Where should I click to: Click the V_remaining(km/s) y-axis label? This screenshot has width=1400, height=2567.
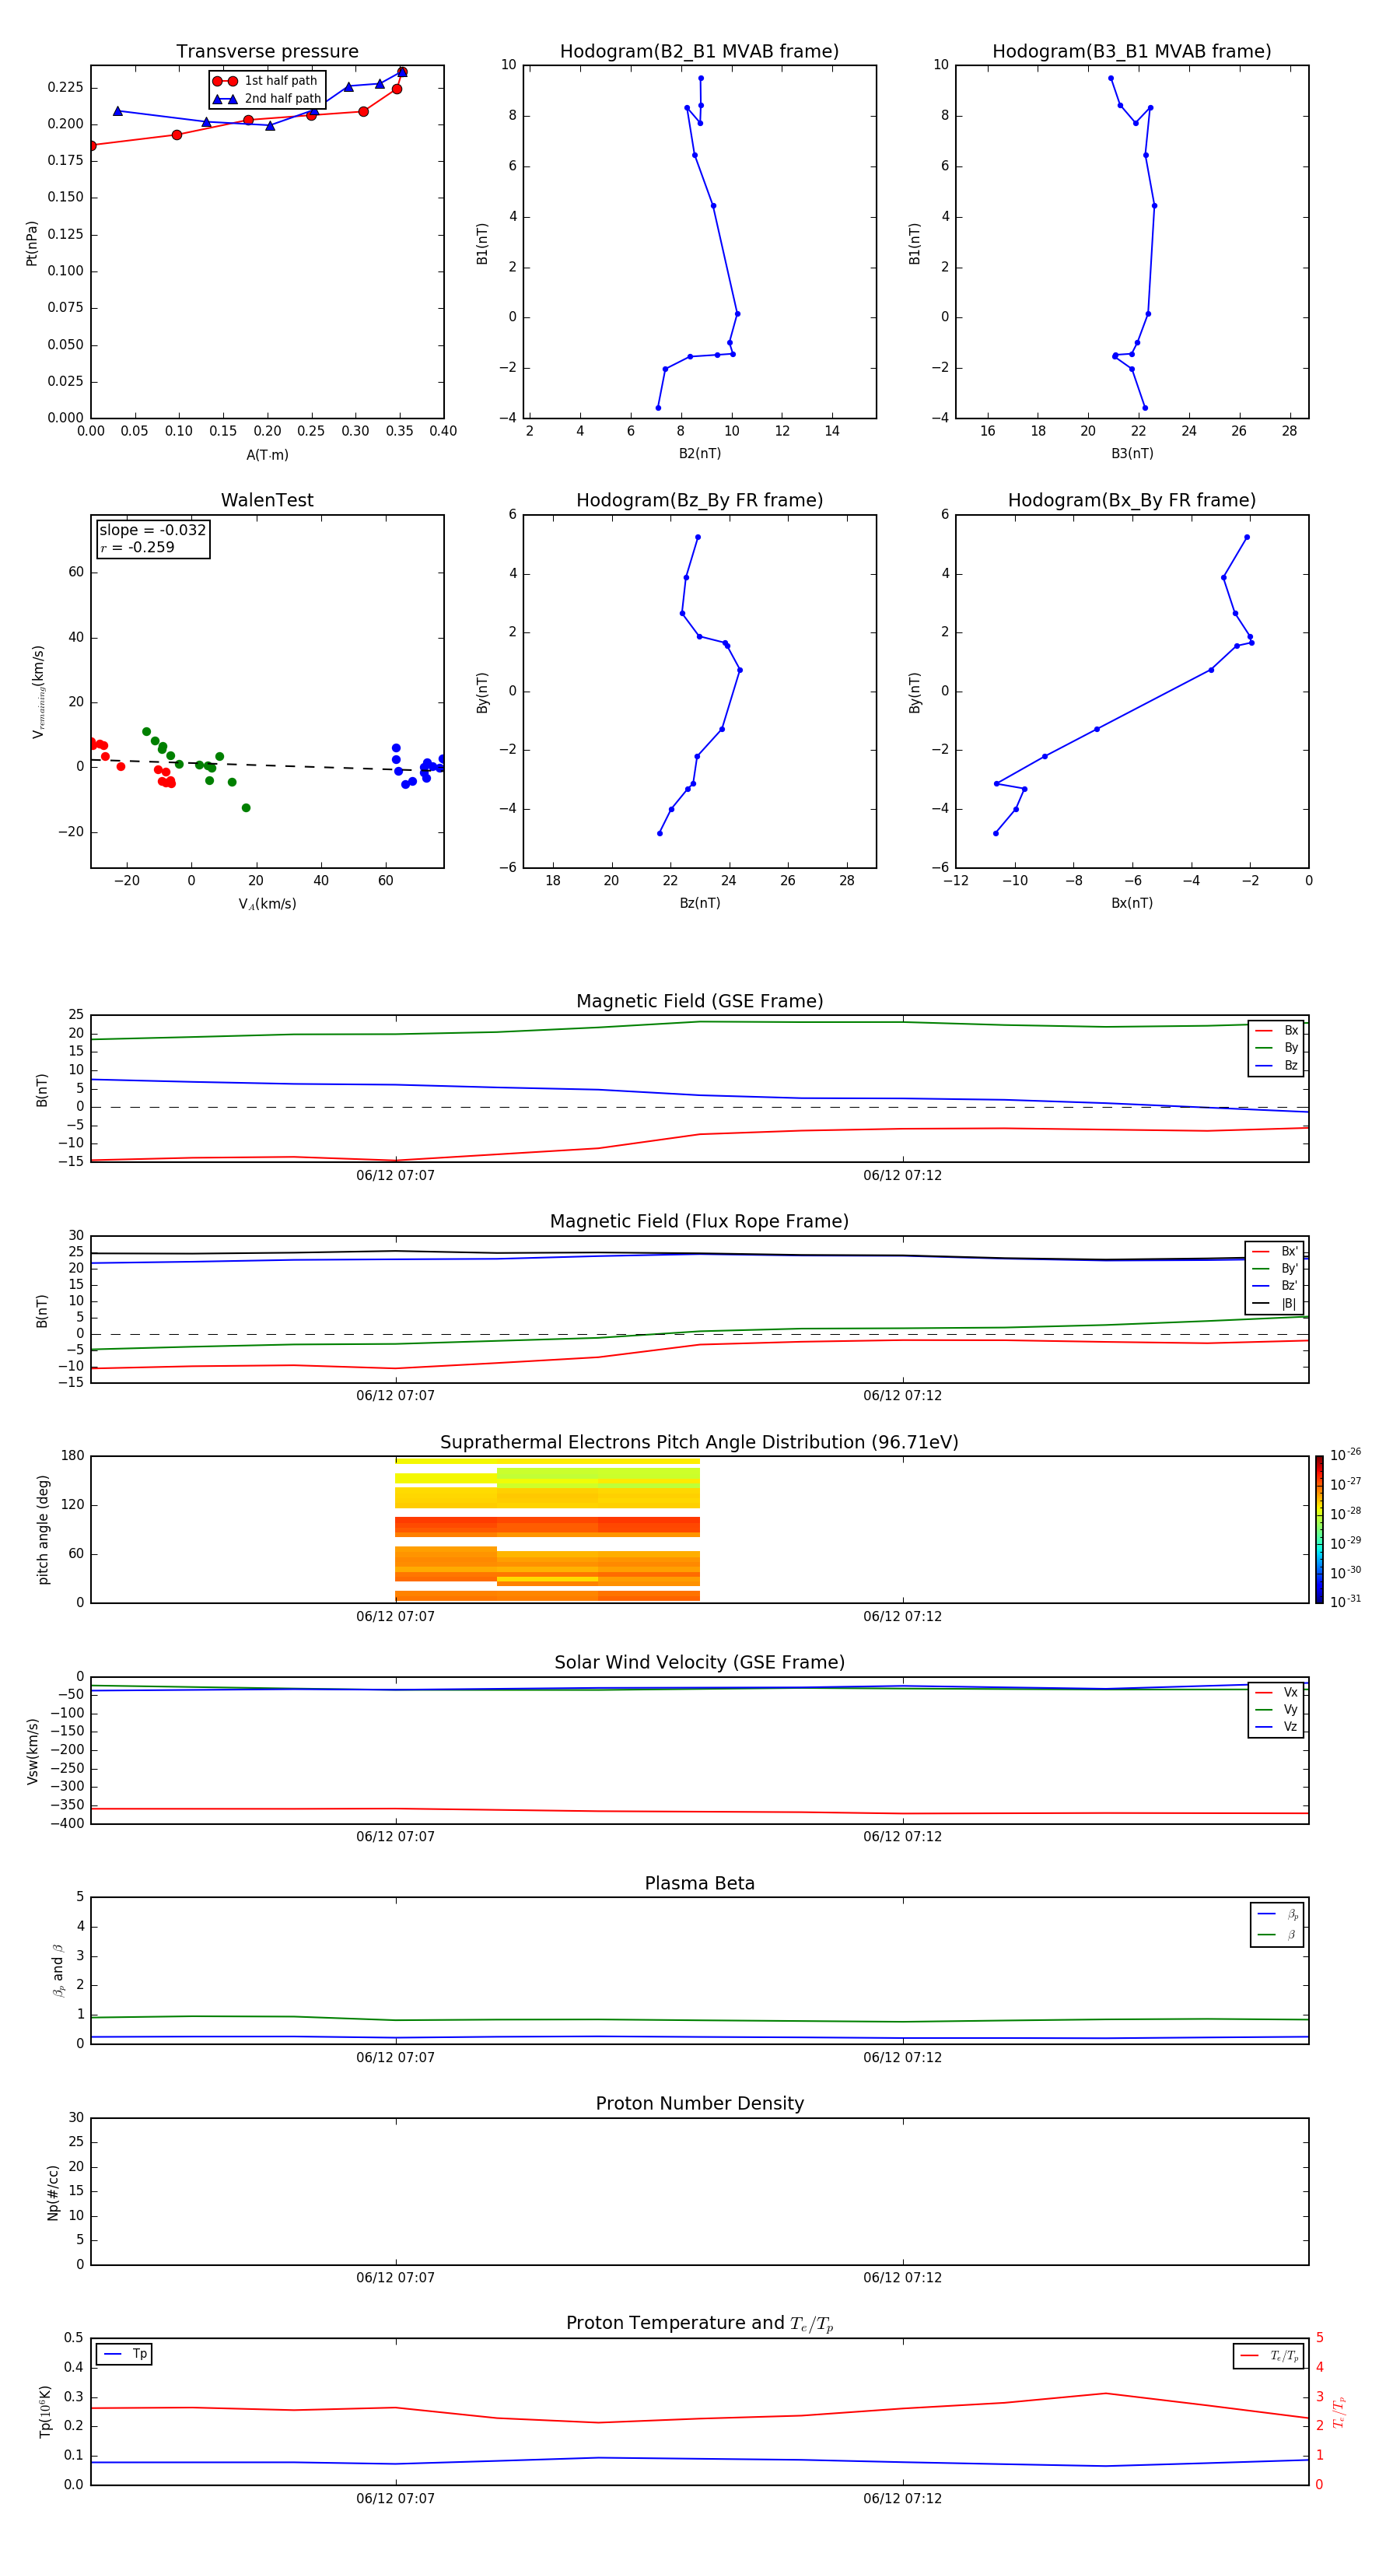coord(38,692)
